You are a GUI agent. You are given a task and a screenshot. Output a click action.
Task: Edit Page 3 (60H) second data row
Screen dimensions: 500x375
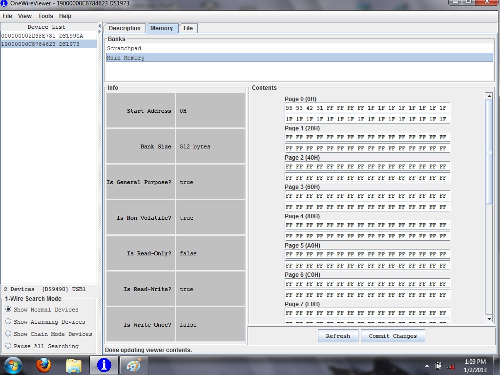367,207
